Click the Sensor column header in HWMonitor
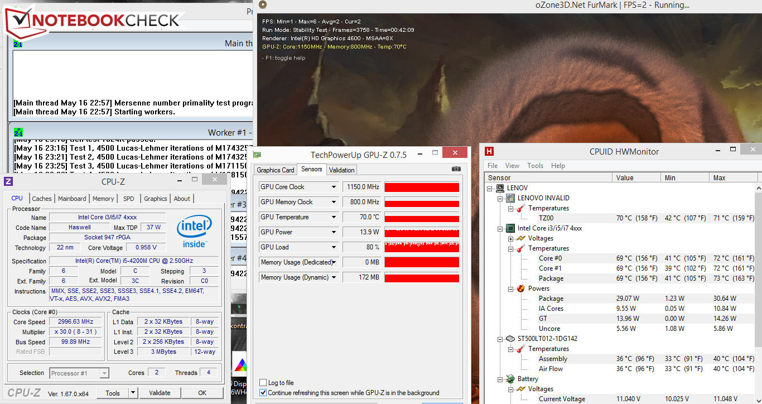Viewport: 762px width, 404px height. [x=548, y=178]
